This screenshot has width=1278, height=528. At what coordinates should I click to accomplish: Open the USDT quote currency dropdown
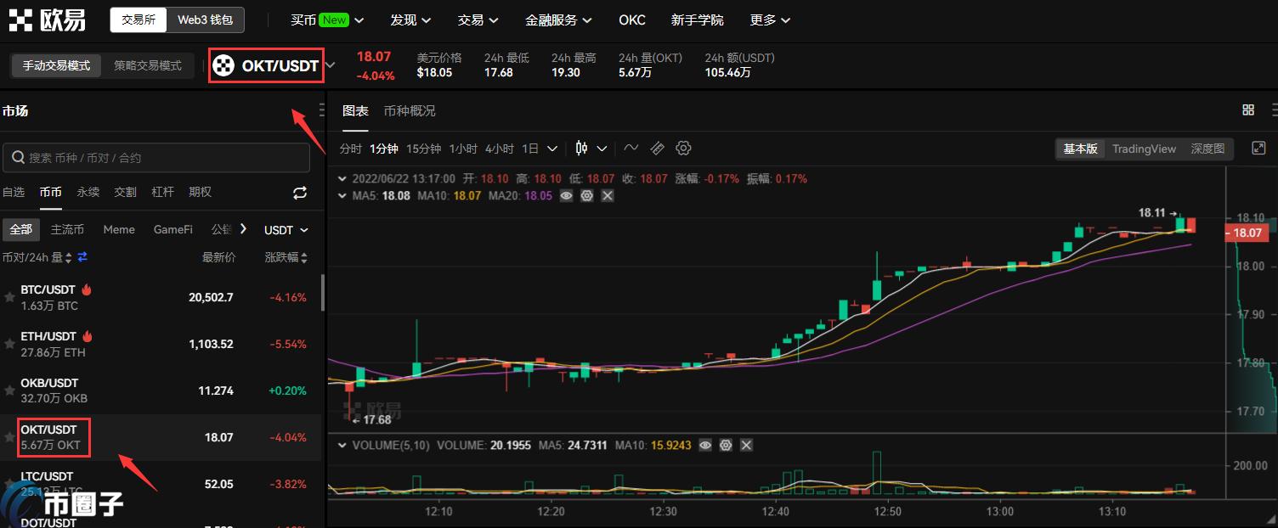coord(286,230)
